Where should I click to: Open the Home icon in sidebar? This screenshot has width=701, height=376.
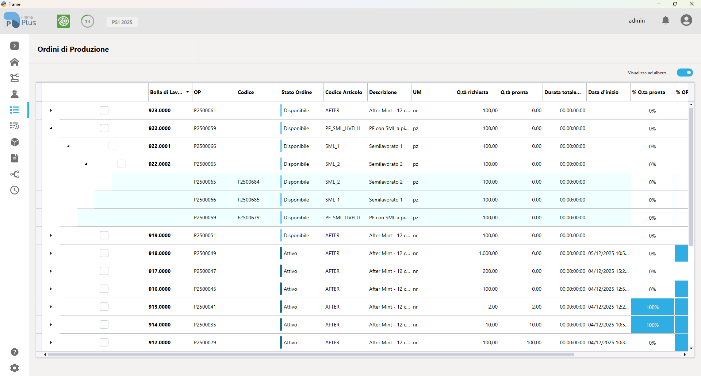tap(15, 62)
